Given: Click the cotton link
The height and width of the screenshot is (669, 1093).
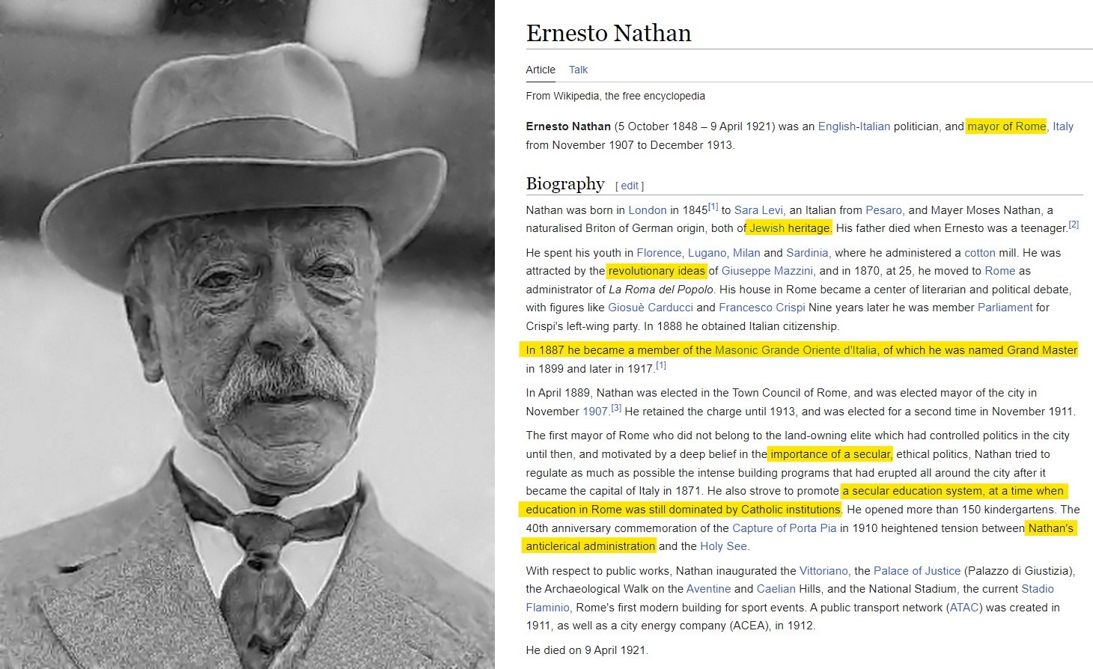Looking at the screenshot, I should click(x=980, y=253).
